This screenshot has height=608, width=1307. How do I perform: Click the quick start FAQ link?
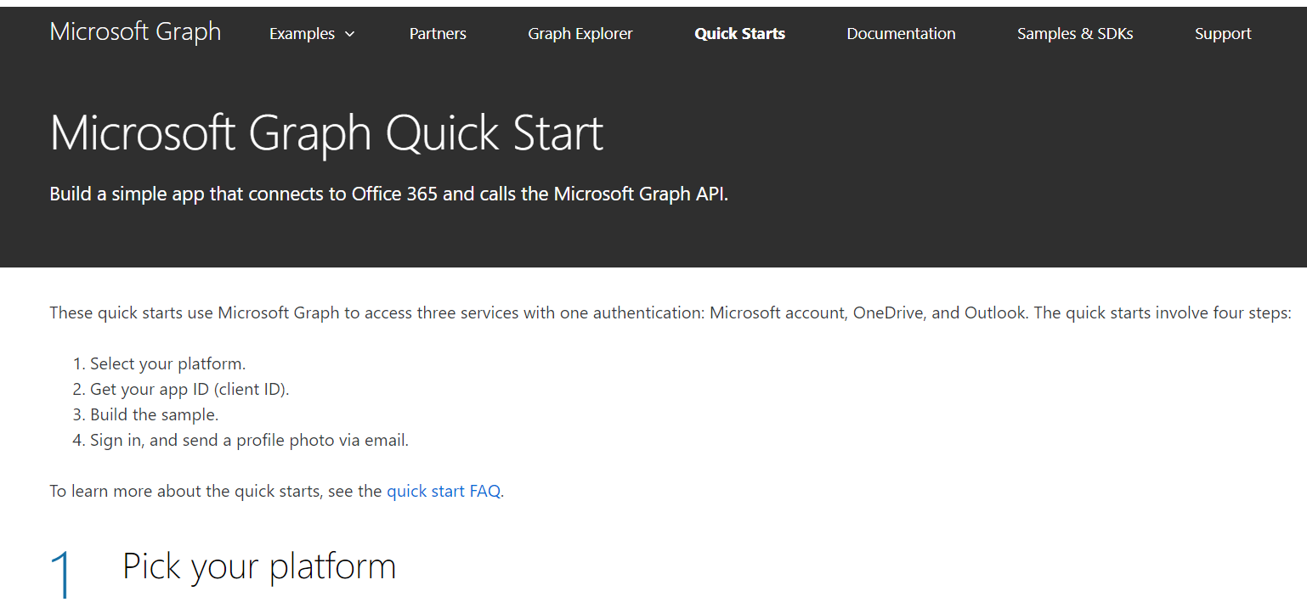tap(443, 491)
